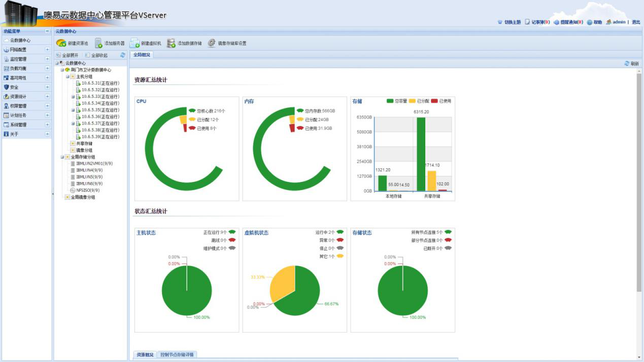Switch to 控制节点存储详情 tab
This screenshot has width=644, height=362.
(x=177, y=355)
